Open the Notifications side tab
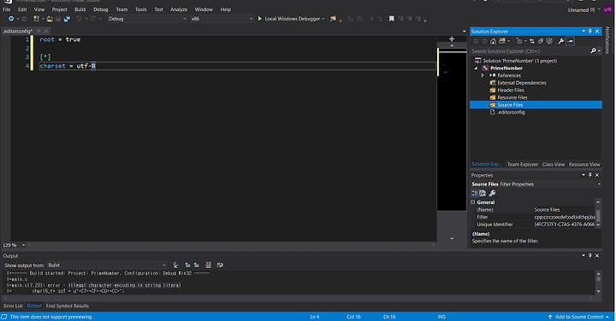This screenshot has height=321, width=616. [607, 40]
